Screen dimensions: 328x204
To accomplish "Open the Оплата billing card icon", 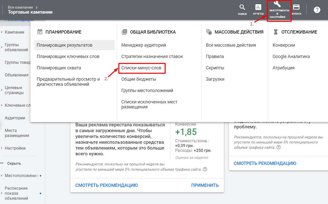I will (x=296, y=7).
